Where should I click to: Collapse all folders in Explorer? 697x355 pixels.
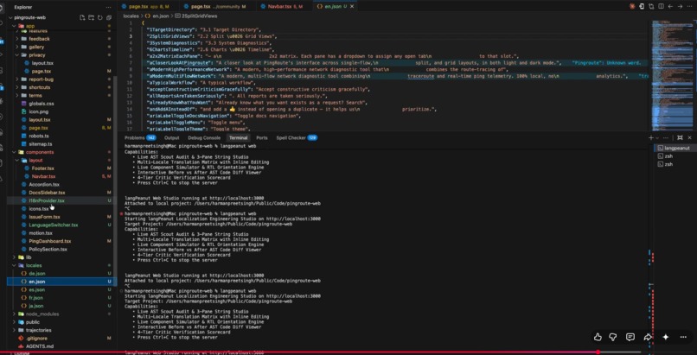coord(109,18)
